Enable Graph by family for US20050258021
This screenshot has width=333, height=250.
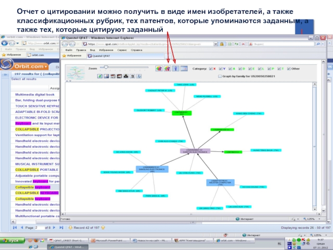tap(220, 76)
